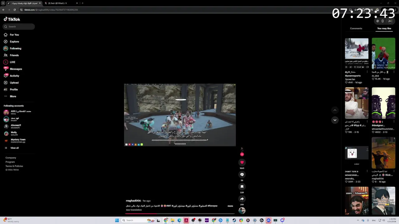Expand View all following accounts

tap(12, 148)
